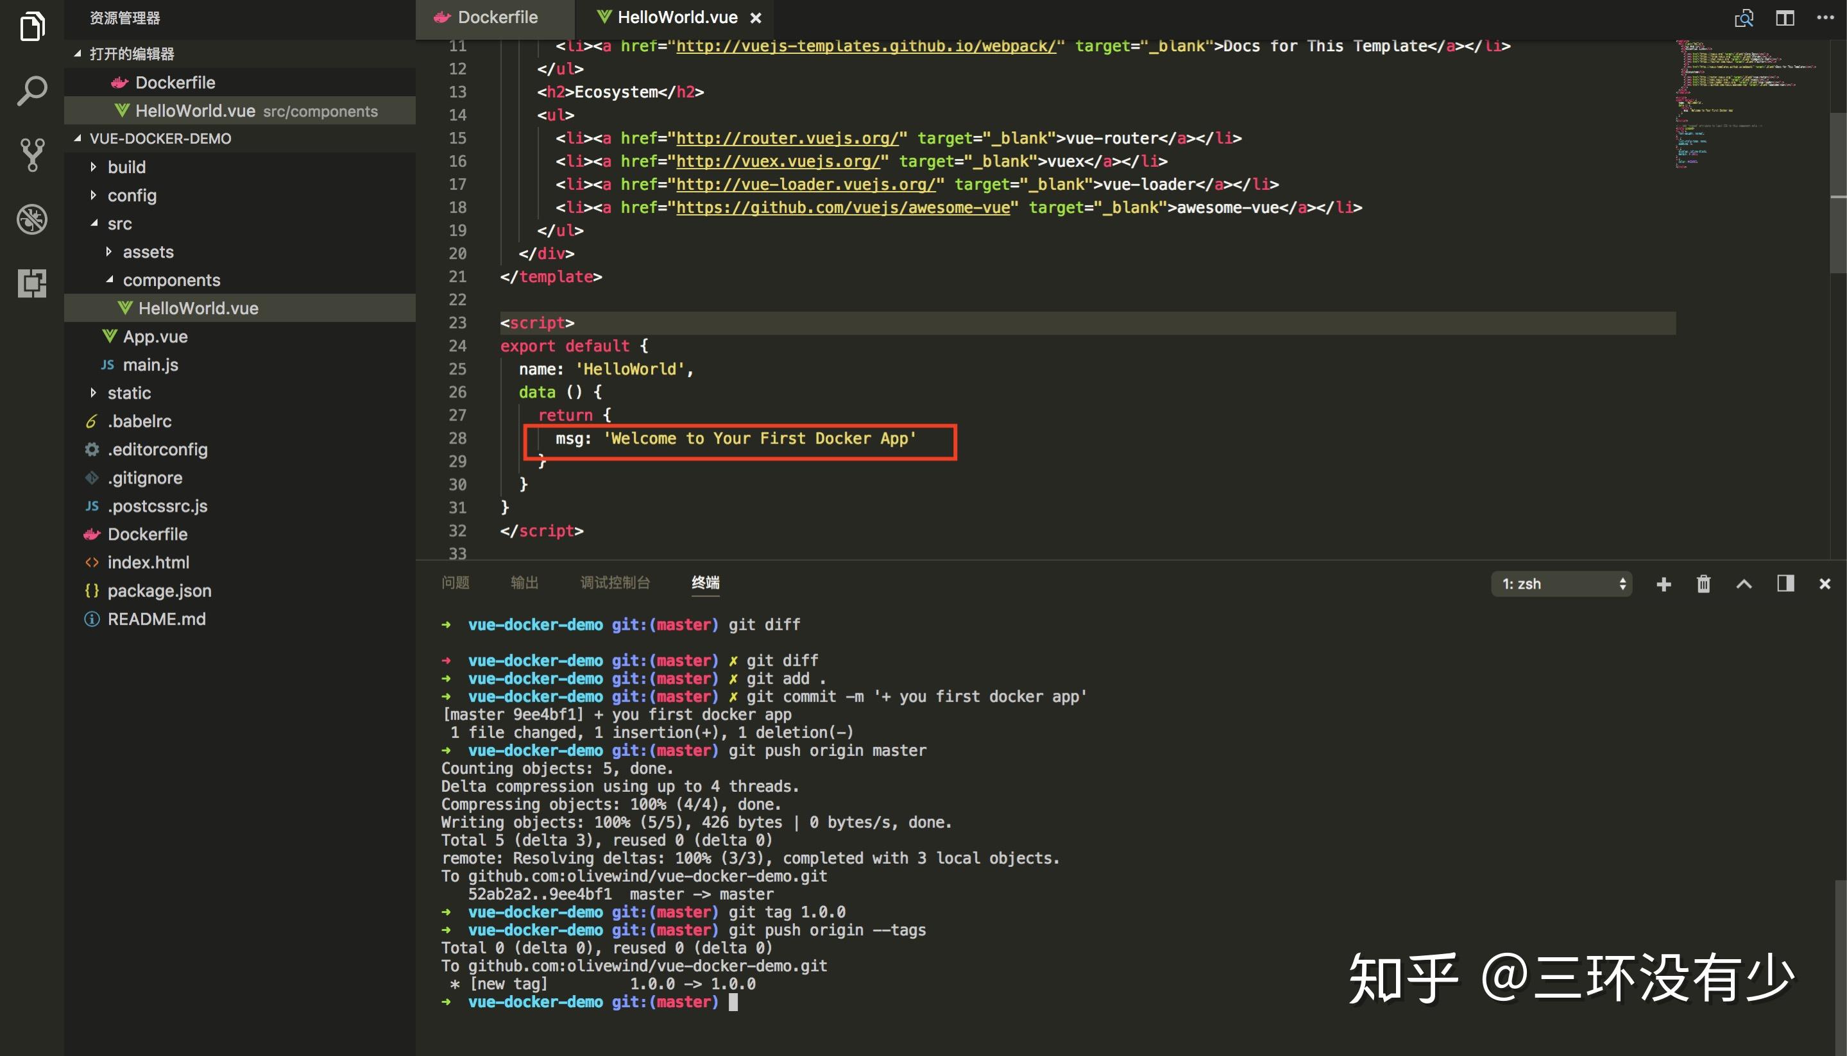1847x1056 pixels.
Task: Open the Extensions view
Action: tap(32, 283)
